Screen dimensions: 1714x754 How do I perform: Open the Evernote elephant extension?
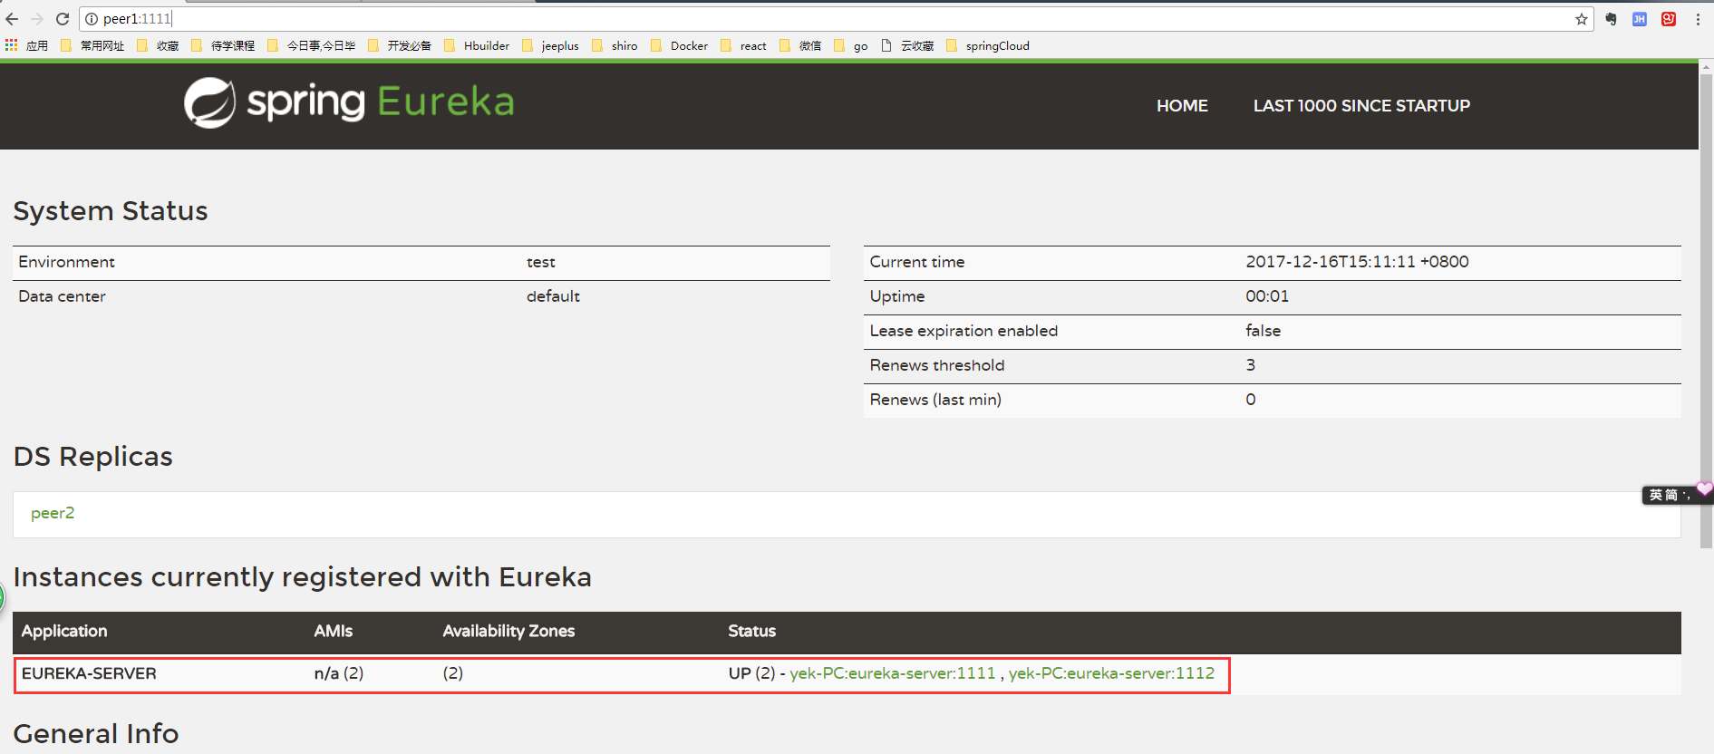tap(1611, 19)
